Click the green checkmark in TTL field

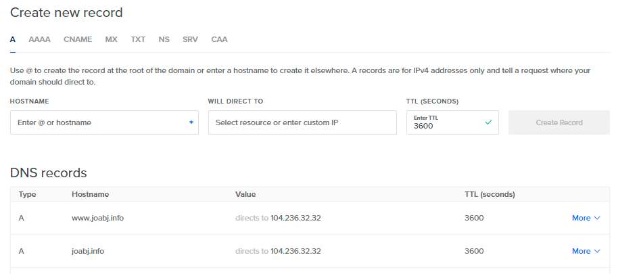tap(488, 122)
